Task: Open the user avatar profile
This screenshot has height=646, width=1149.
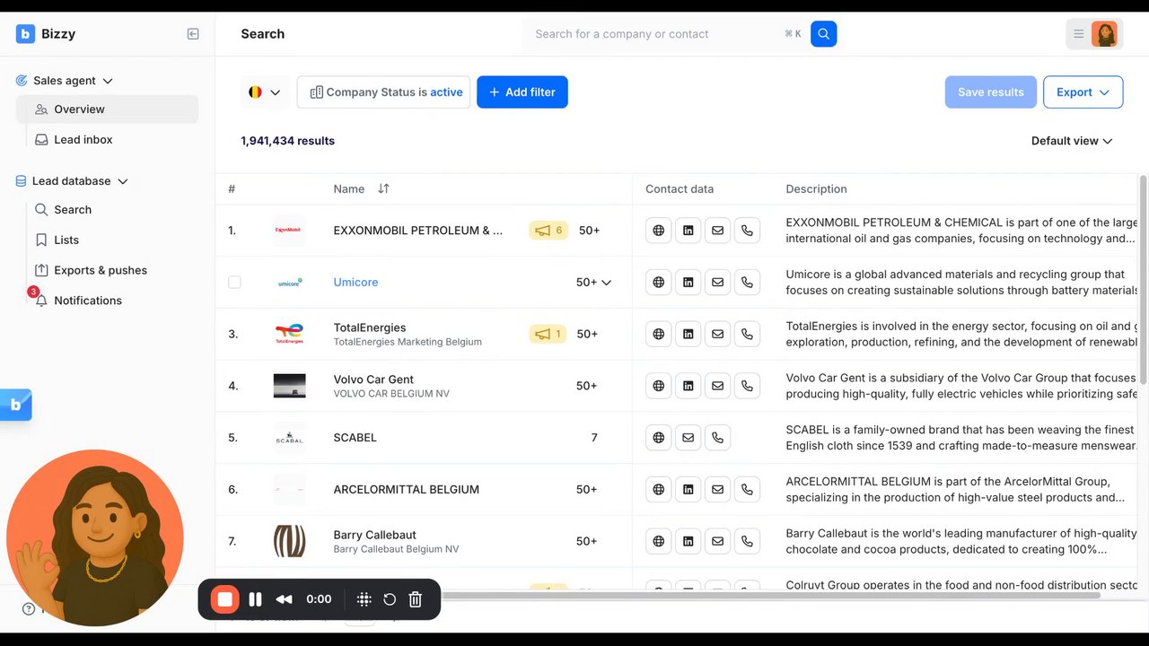Action: (x=1105, y=34)
